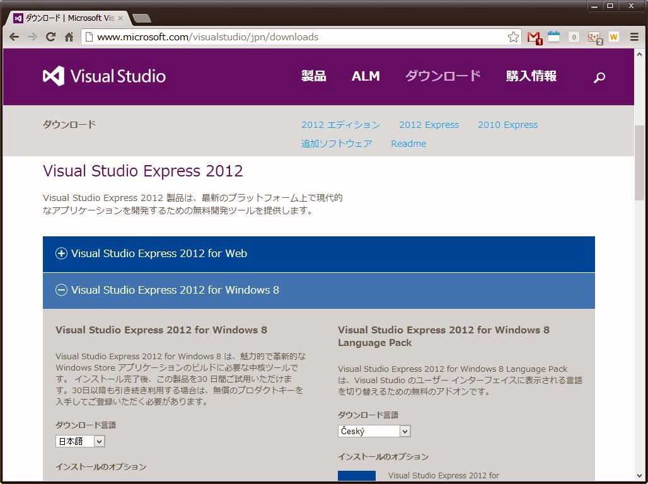Expand Visual Studio Express 2012 for Web section
The width and height of the screenshot is (648, 484).
318,254
